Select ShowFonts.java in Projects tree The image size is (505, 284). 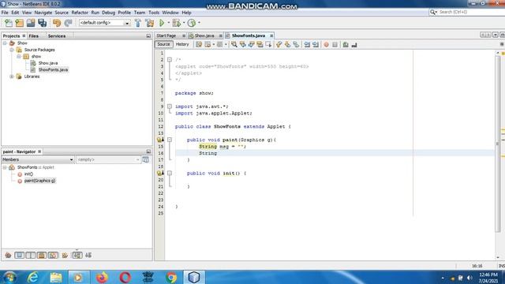(x=53, y=70)
